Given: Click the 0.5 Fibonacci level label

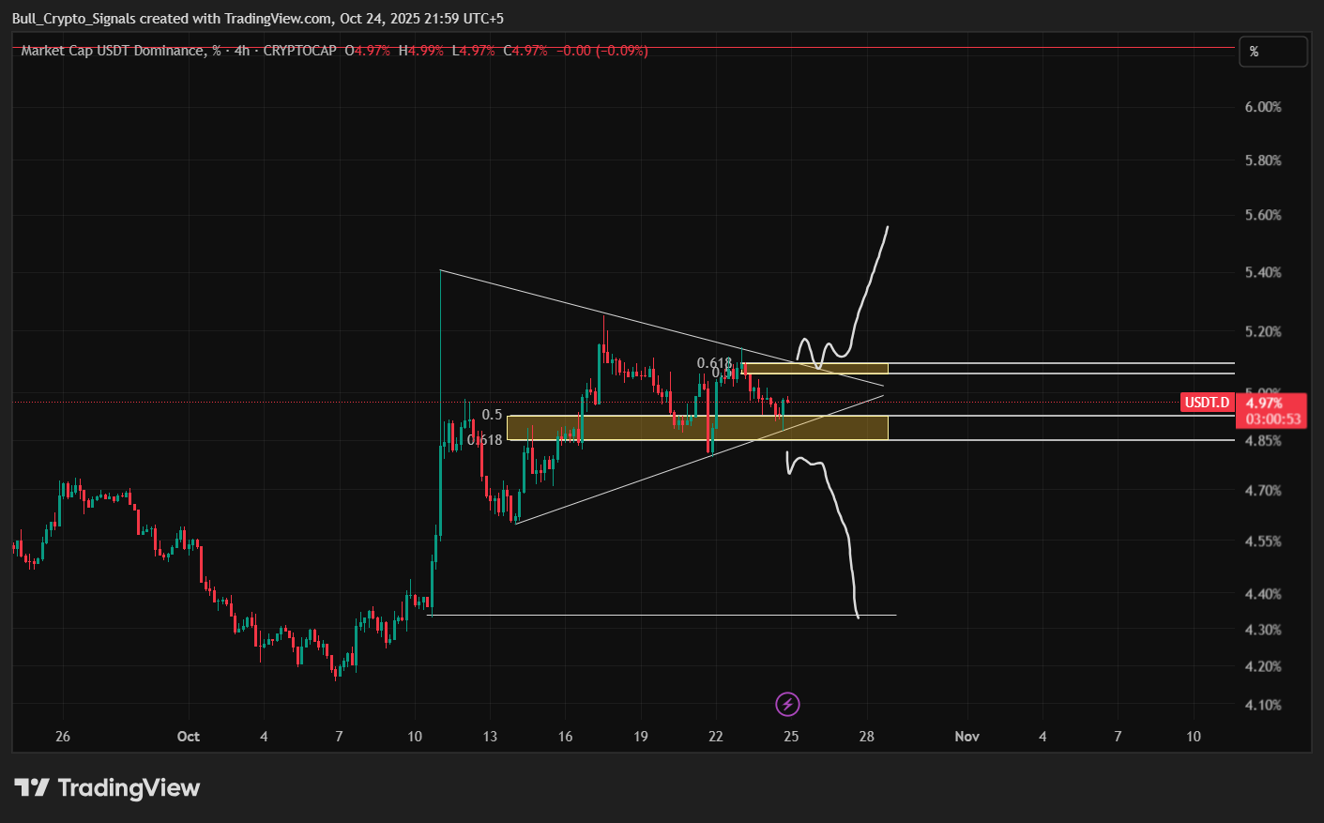Looking at the screenshot, I should pos(492,415).
